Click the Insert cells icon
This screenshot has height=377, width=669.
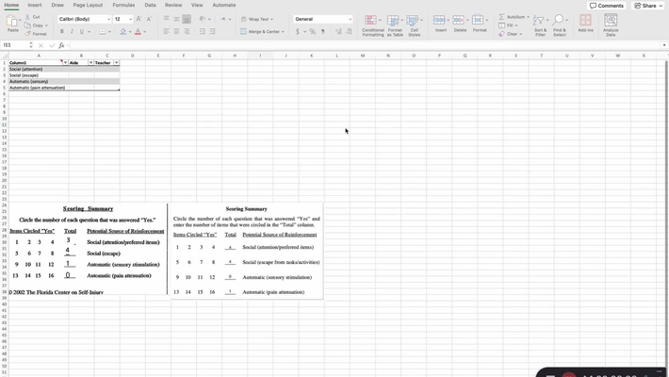point(438,20)
